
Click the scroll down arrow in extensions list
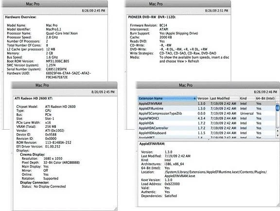tap(278, 136)
